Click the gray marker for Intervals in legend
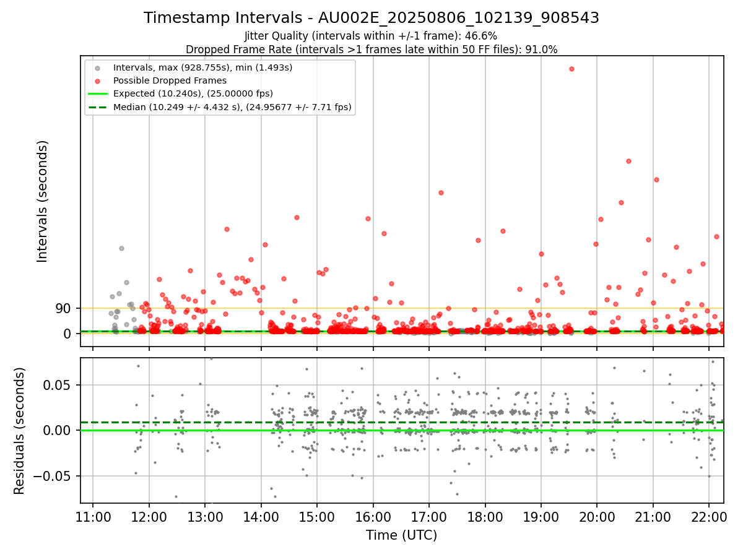743x557 pixels. [97, 67]
